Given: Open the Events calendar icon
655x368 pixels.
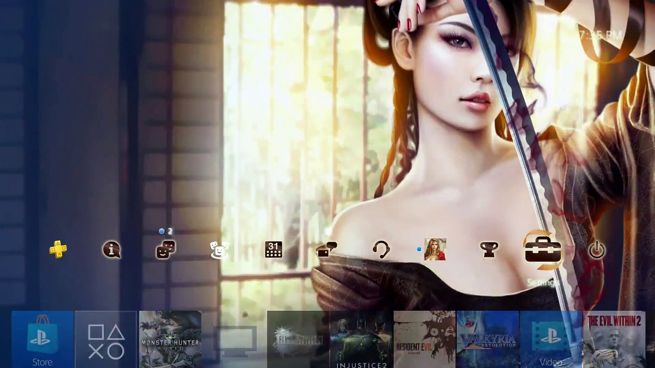Looking at the screenshot, I should click(x=273, y=249).
